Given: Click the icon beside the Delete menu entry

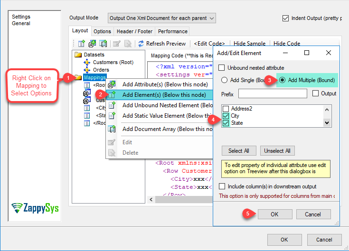Looking at the screenshot, I should (x=112, y=153).
